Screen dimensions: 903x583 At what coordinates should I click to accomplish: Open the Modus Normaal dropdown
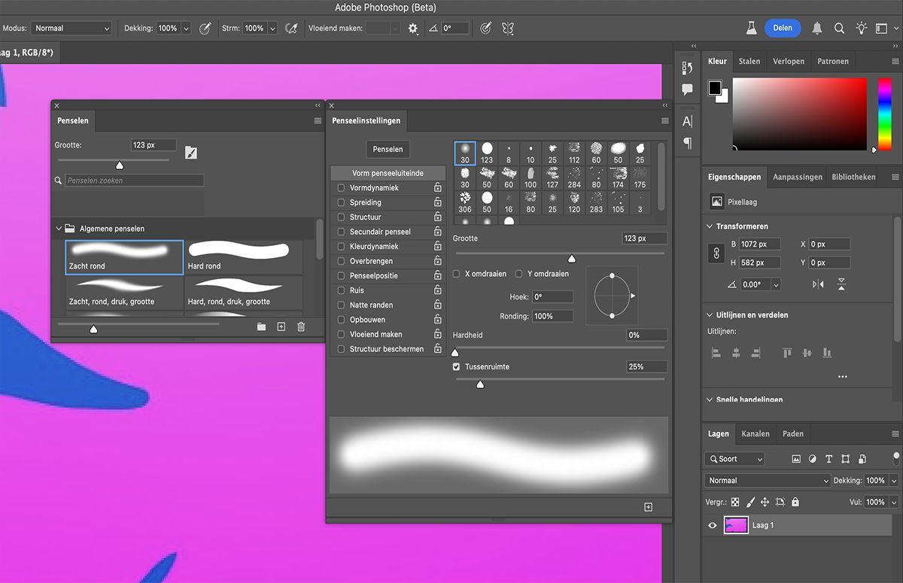click(x=71, y=29)
